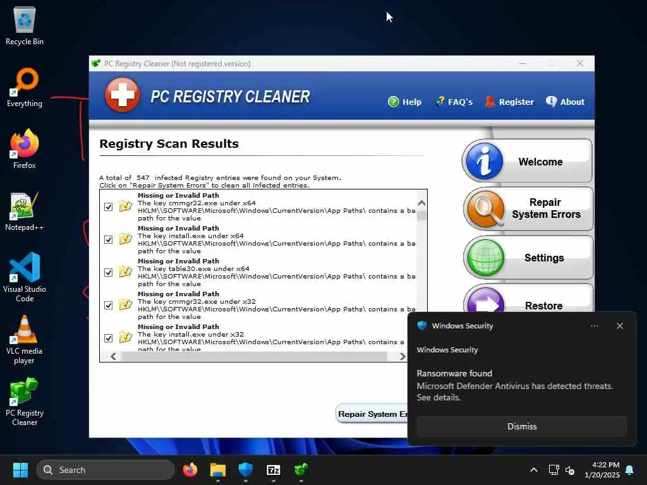This screenshot has height=485, width=647.
Task: Click the red Register person icon
Action: 490,102
